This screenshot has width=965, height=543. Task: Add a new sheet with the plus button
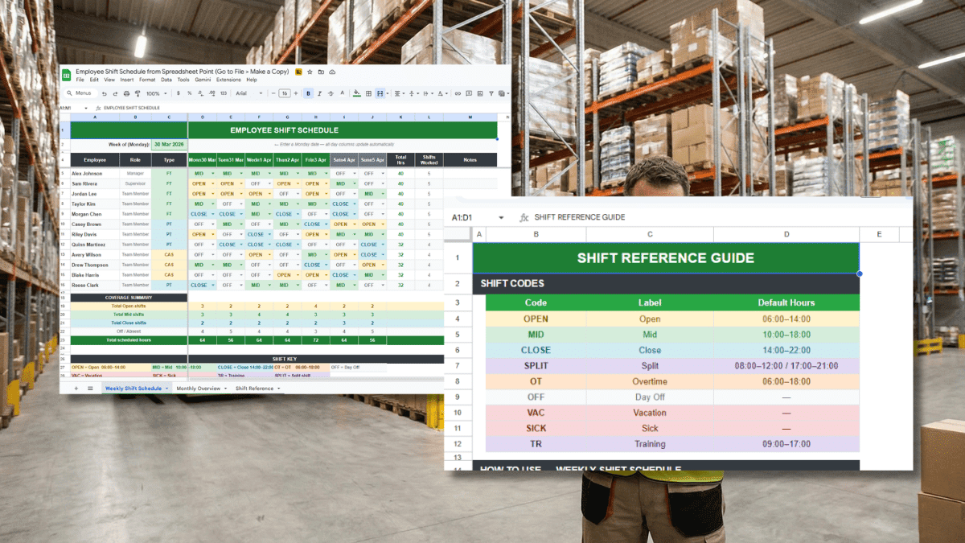[76, 389]
